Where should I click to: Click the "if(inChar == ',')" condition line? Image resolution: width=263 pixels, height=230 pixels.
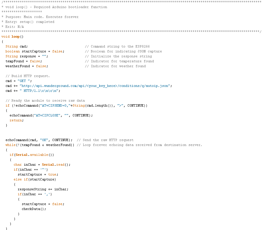(35, 194)
